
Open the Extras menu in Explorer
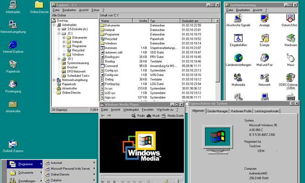pyautogui.click(x=95, y=10)
